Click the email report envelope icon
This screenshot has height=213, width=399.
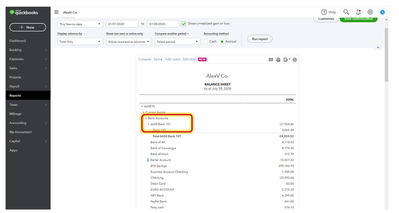[x=271, y=60]
